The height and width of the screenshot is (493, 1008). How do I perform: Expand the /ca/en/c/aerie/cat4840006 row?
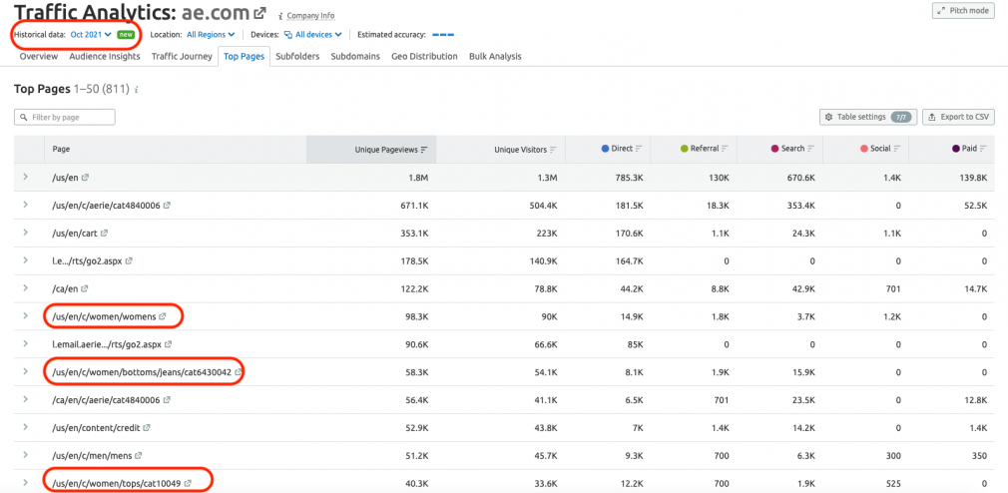26,399
